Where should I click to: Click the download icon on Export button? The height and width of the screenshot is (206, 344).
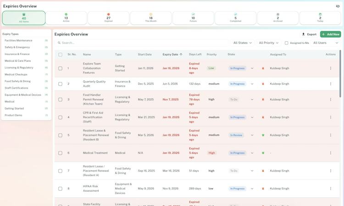(x=304, y=34)
